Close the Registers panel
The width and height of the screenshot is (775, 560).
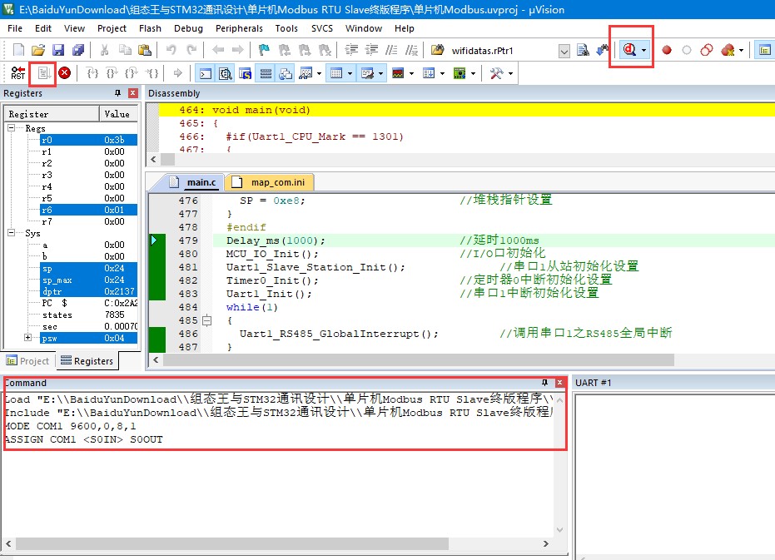point(133,93)
